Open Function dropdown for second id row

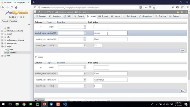point(72,67)
